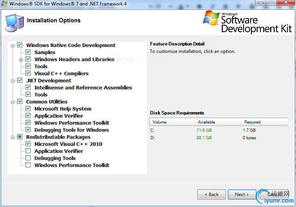Click the 71.6 GB available value
The height and width of the screenshot is (207, 296).
(204, 130)
